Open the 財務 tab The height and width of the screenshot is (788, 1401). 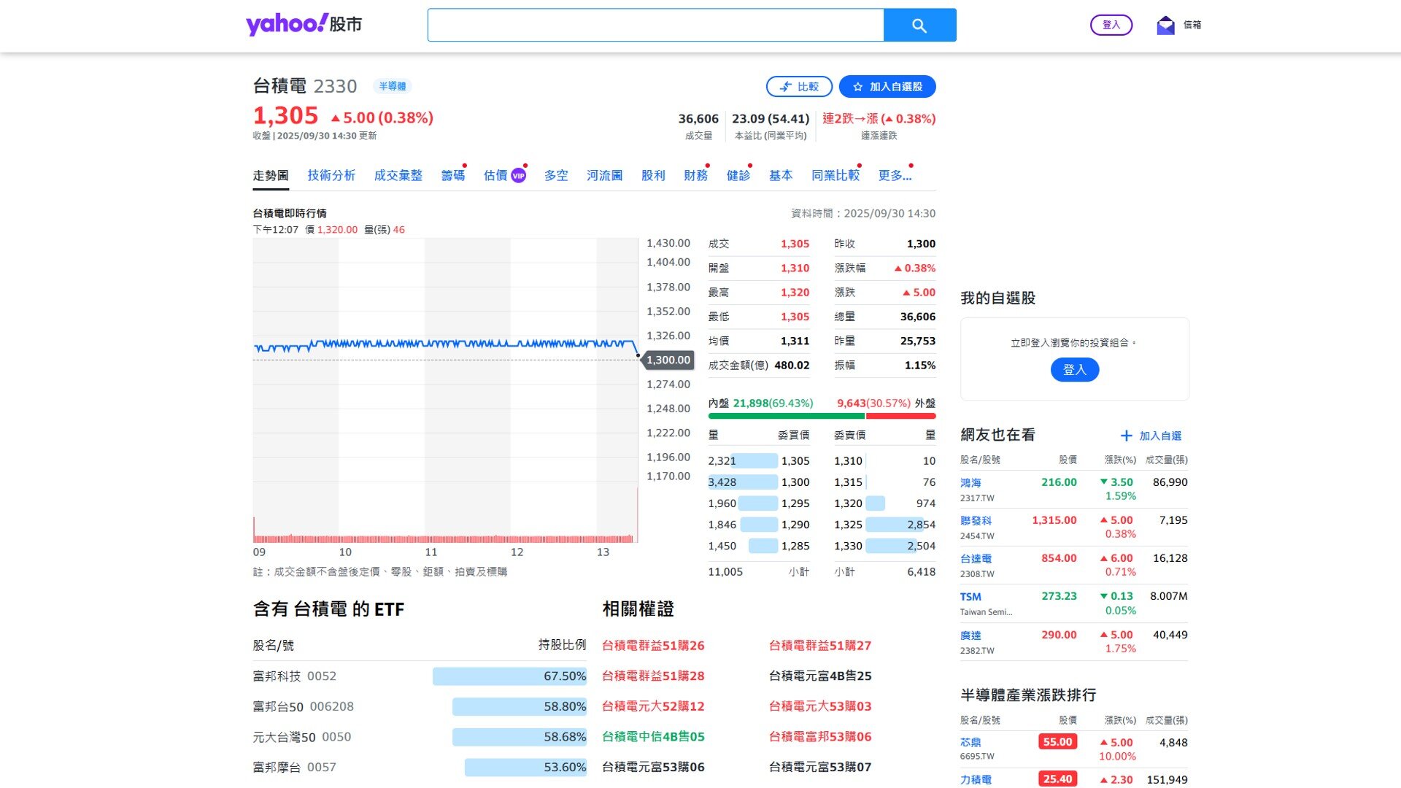[696, 176]
